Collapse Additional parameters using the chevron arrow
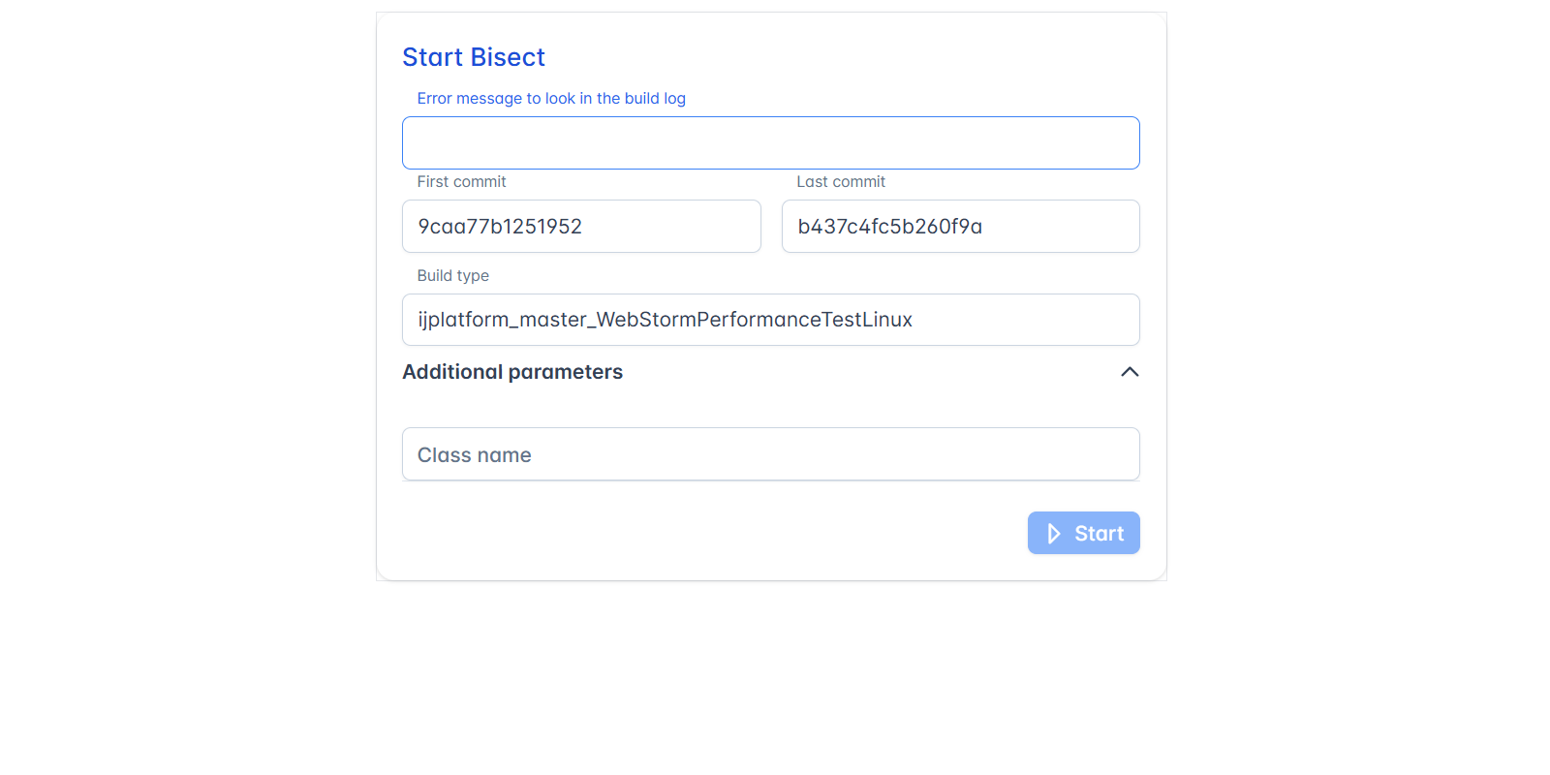Screen dimensions: 1550x775 pyautogui.click(x=1130, y=372)
